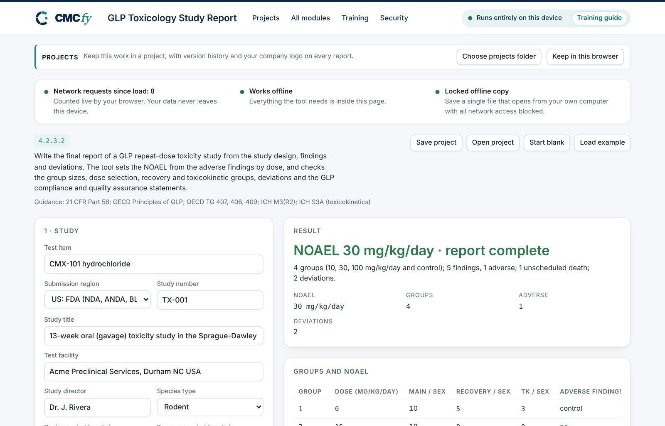
Task: Click 'Runs entirely on this device' status
Action: pos(519,18)
